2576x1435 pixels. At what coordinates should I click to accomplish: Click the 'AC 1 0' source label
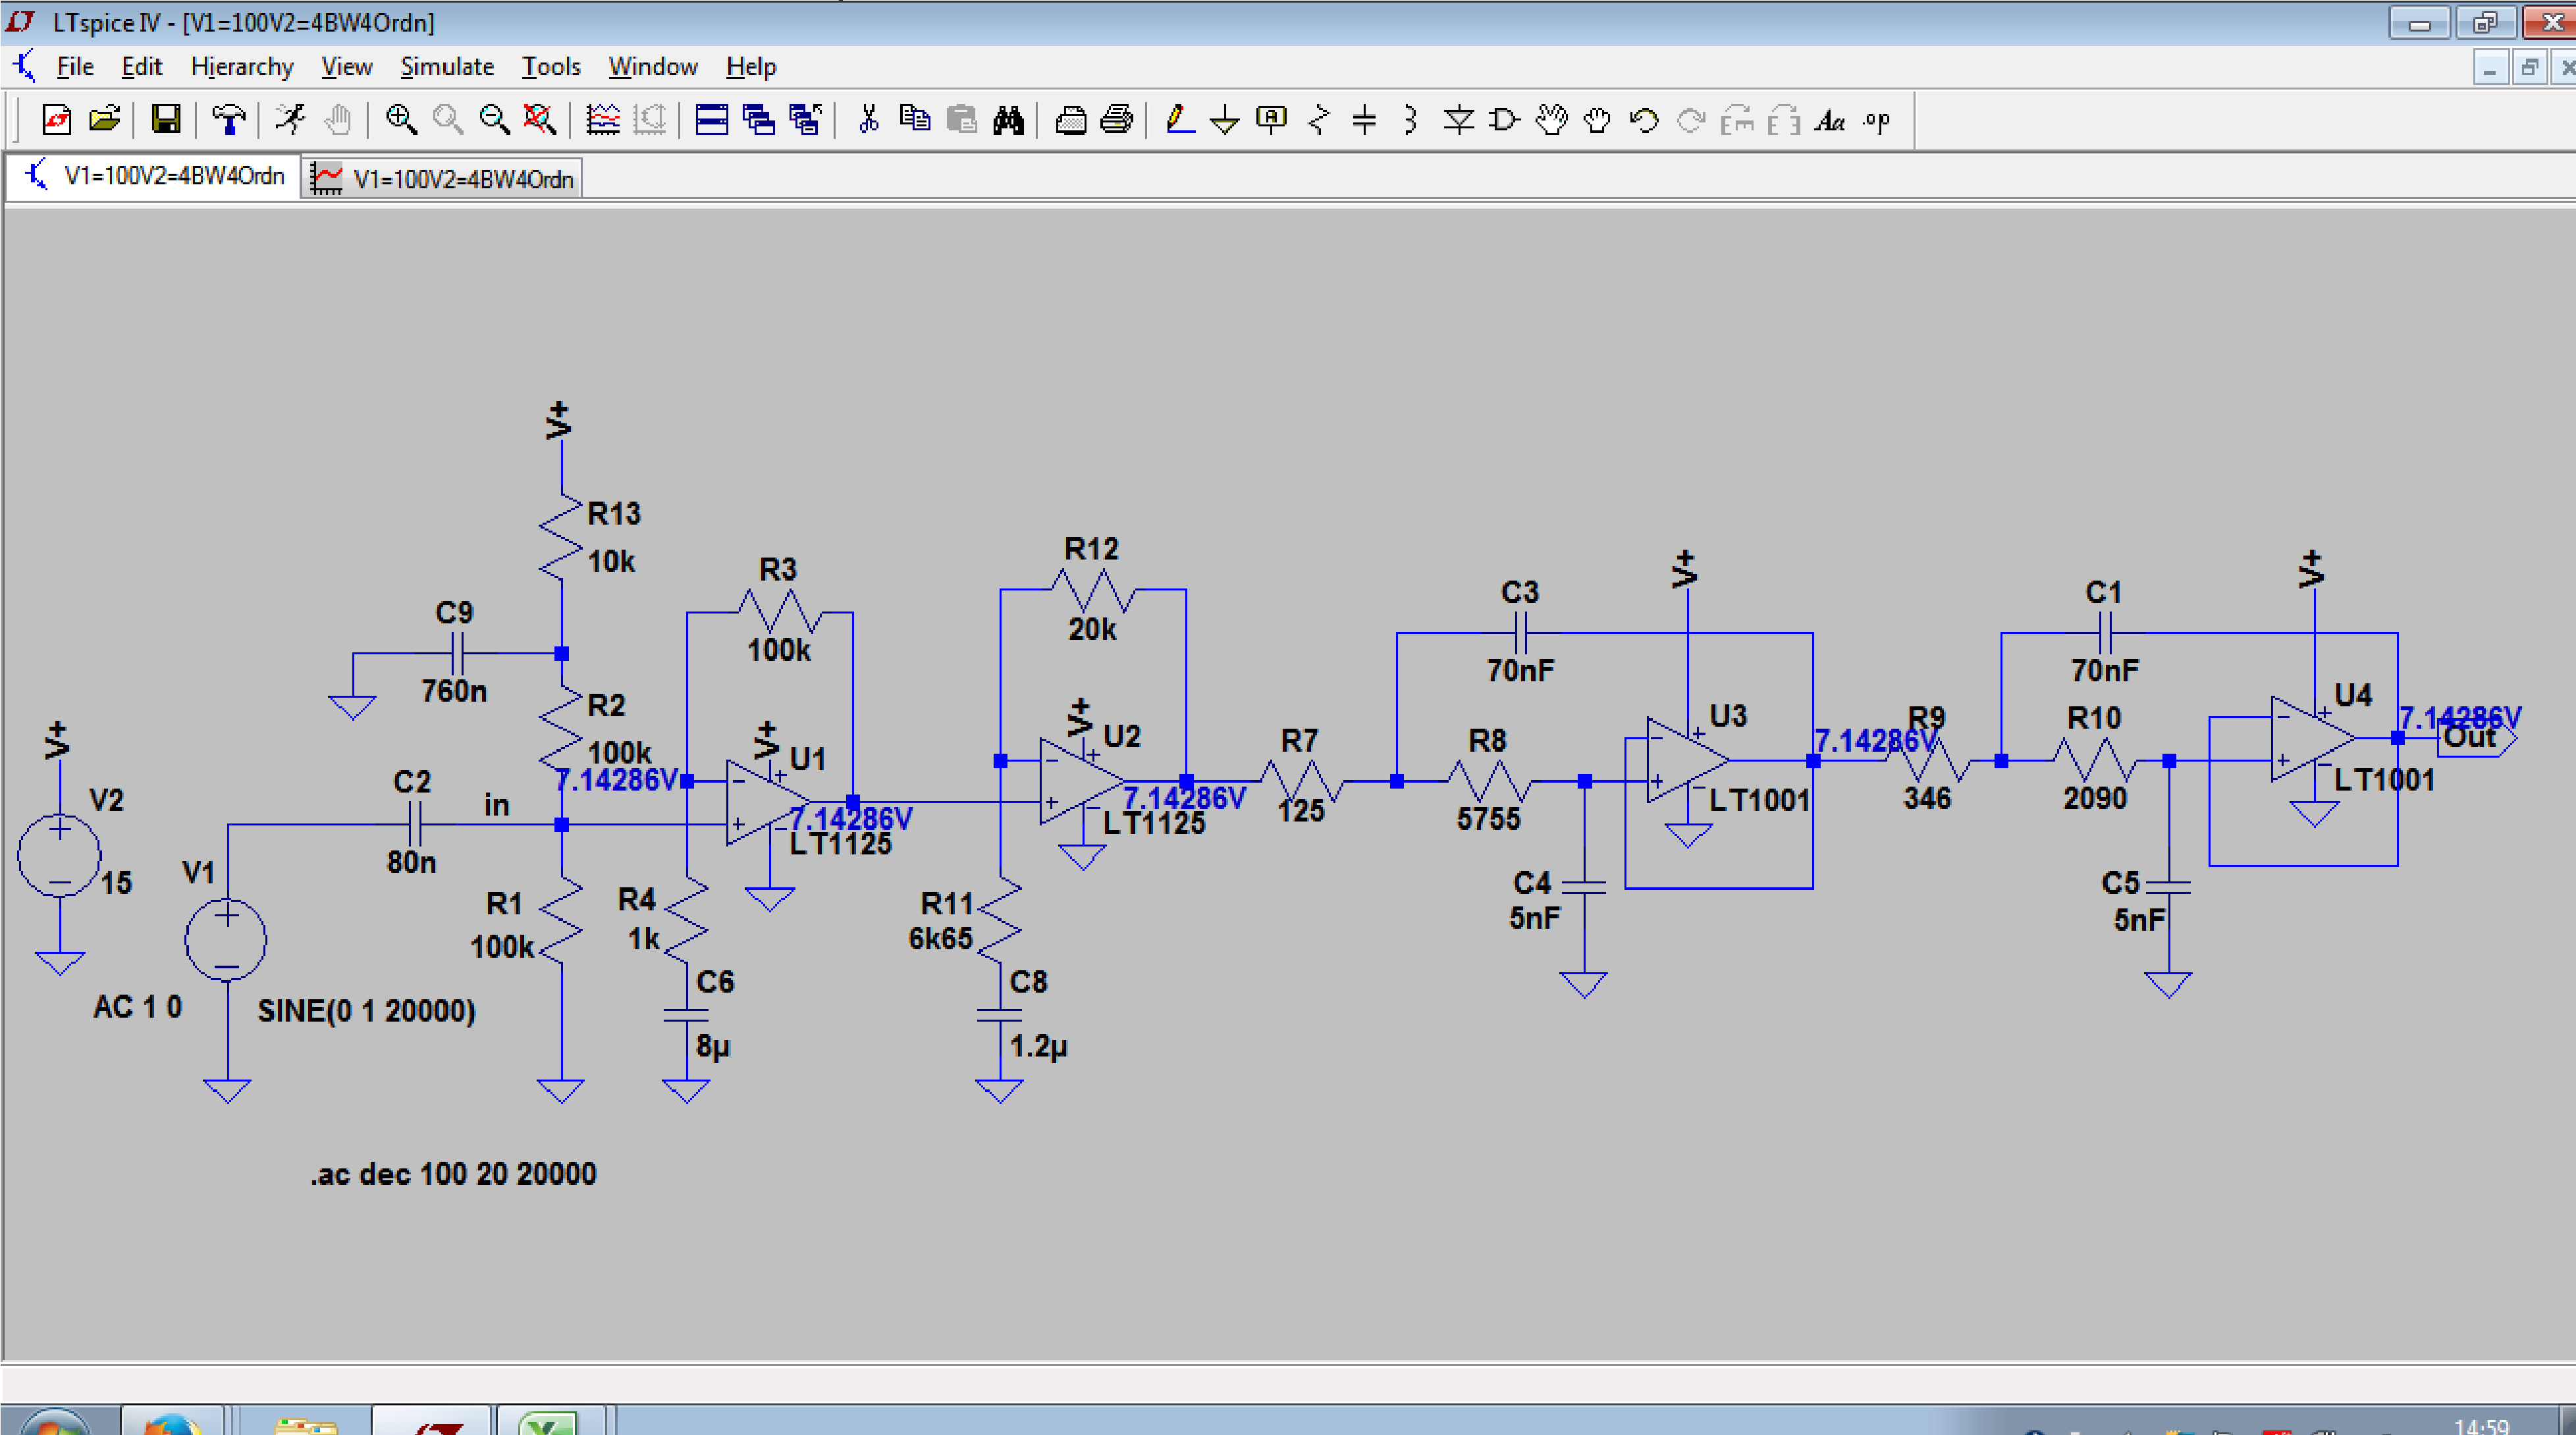[138, 1006]
